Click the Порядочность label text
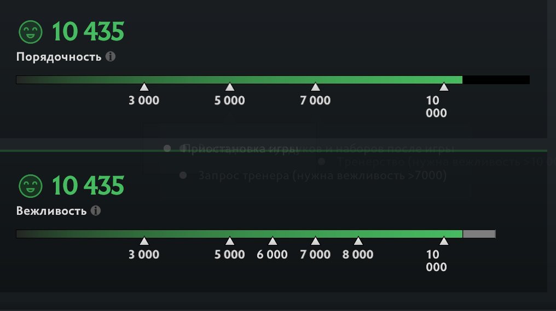This screenshot has height=311, width=556. click(59, 57)
